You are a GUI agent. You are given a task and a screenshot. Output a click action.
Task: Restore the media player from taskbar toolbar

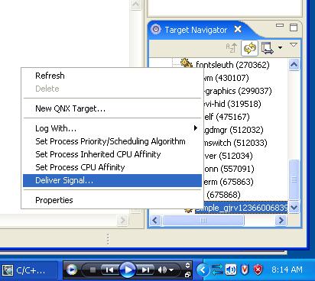click(187, 275)
